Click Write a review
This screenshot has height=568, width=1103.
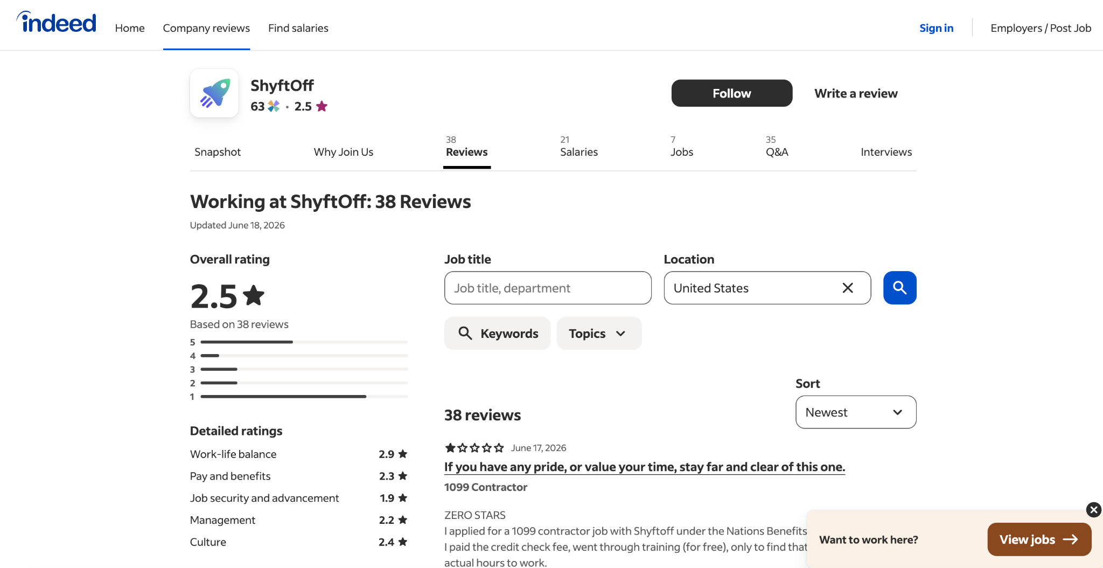(x=856, y=93)
